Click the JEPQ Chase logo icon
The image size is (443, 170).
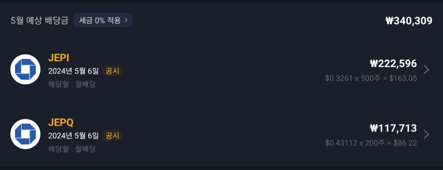25,134
